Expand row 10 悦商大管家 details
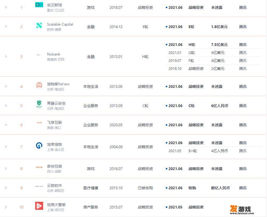The image size is (267, 217). tap(6, 207)
